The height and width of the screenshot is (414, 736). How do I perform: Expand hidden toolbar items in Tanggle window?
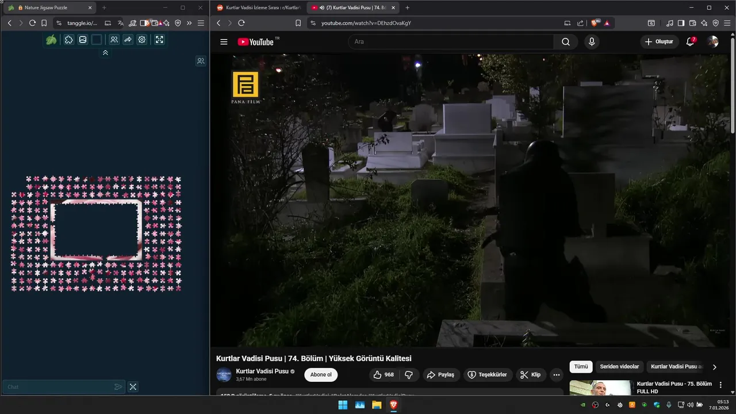[189, 23]
